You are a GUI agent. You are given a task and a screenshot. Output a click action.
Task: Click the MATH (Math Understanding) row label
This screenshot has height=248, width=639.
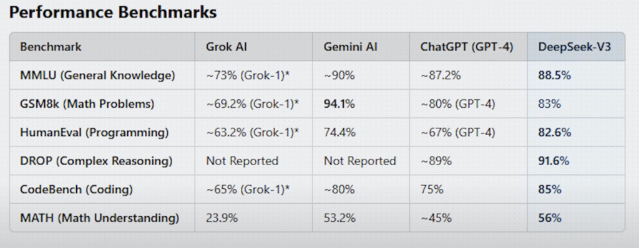pos(99,218)
